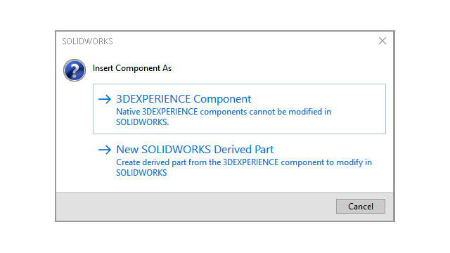The width and height of the screenshot is (450, 253).
Task: Click the words 'to modify in' in the derived part description
Action: [x=349, y=162]
